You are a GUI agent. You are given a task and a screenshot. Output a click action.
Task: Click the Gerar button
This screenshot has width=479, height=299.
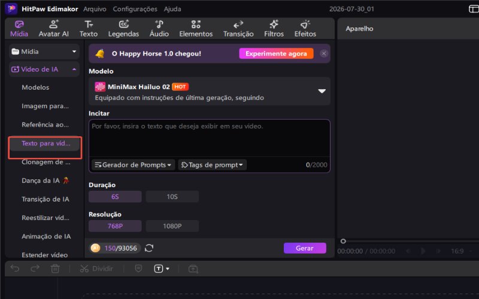[305, 248]
